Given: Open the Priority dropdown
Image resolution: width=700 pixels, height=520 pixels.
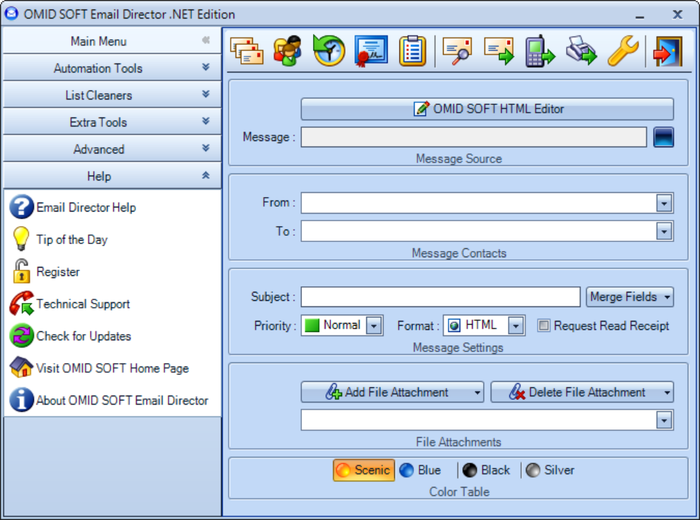Looking at the screenshot, I should [x=374, y=325].
